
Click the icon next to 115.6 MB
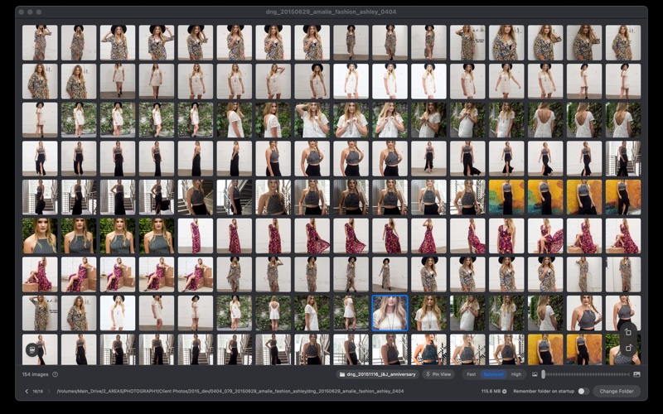point(505,391)
